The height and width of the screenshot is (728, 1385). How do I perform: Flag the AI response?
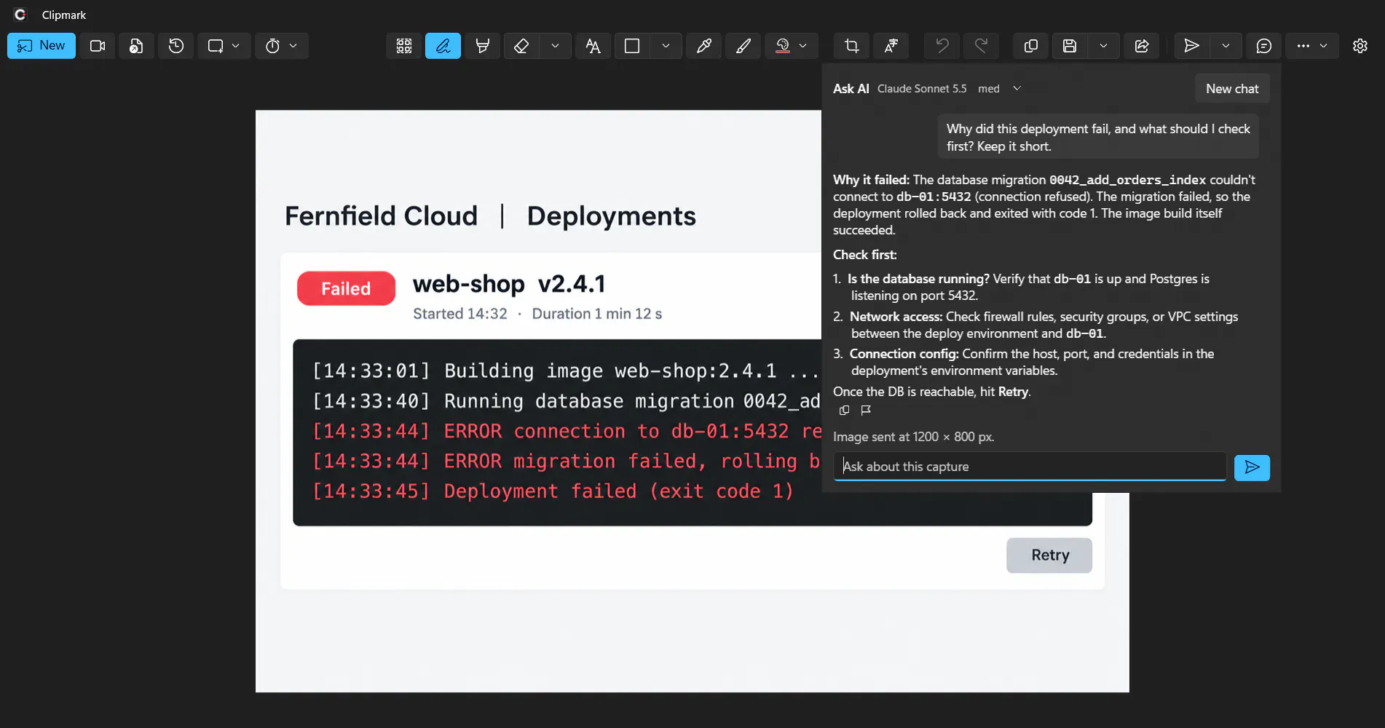tap(866, 411)
